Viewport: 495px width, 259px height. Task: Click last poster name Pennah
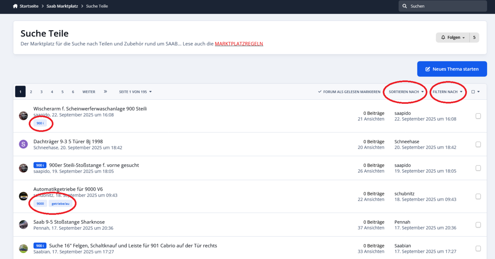coord(403,222)
